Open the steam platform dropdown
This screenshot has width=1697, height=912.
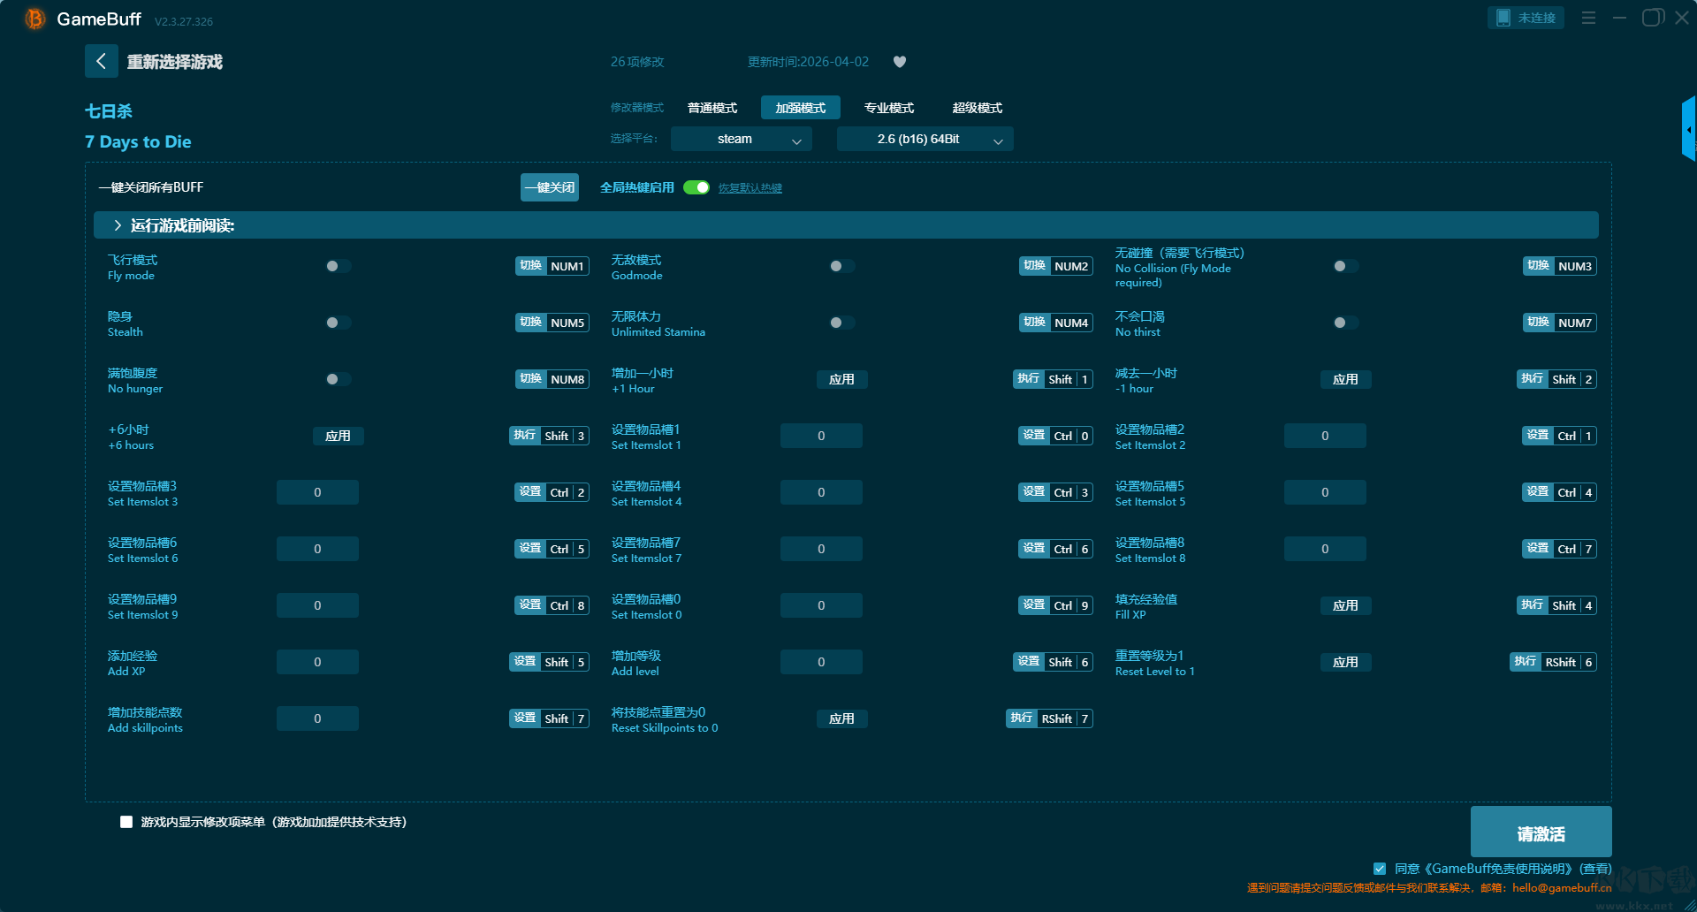(x=741, y=139)
